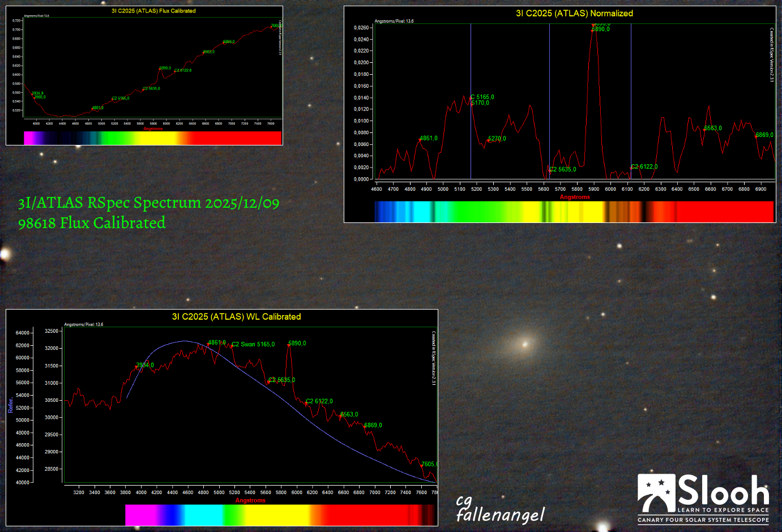Image resolution: width=782 pixels, height=532 pixels.
Task: Click the '6563,0' label in WL Calibrated chart
Action: coord(349,415)
